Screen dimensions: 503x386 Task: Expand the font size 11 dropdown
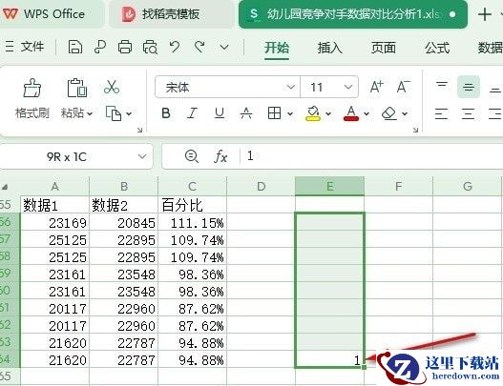pyautogui.click(x=348, y=87)
